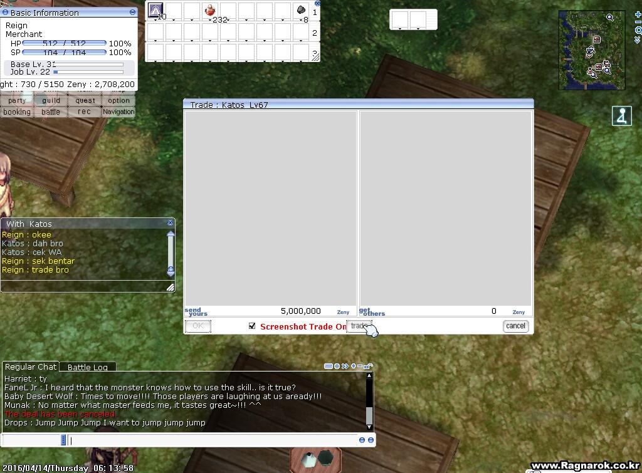The width and height of the screenshot is (642, 473).
Task: Click the main chat message input field
Action: (x=213, y=440)
